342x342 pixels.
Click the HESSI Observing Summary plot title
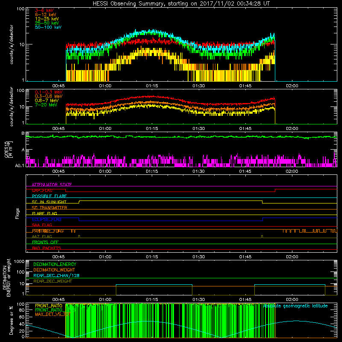181,4
